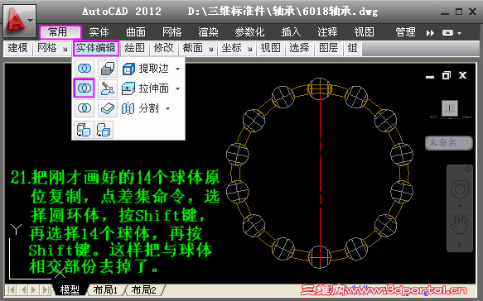The height and width of the screenshot is (301, 483).
Task: Click the Slice solid icon
Action: coord(108,88)
